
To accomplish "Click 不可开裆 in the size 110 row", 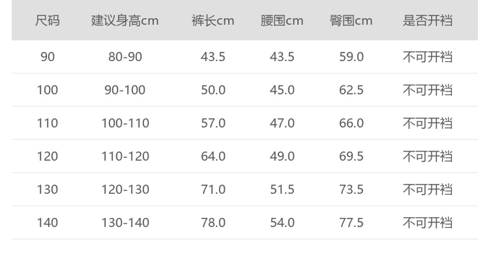I will (428, 123).
